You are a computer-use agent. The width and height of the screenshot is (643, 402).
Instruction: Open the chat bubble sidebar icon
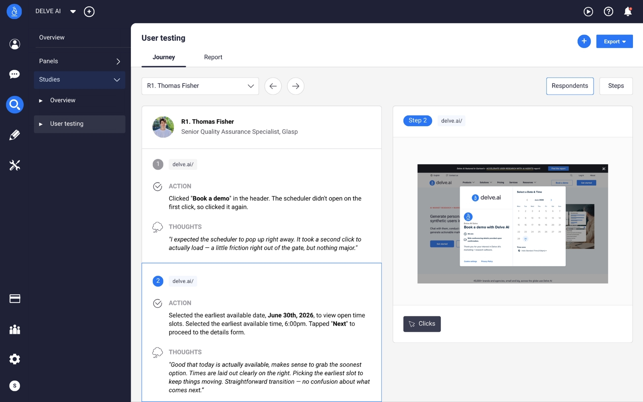pyautogui.click(x=14, y=74)
